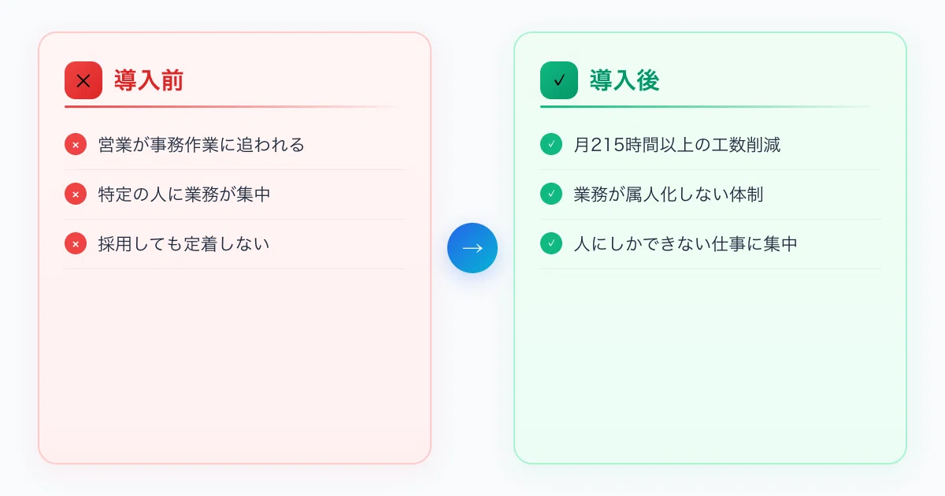Viewport: 945px width, 496px height.
Task: Click the red x icon next to 特定の人に業務が集中
Action: pos(76,194)
